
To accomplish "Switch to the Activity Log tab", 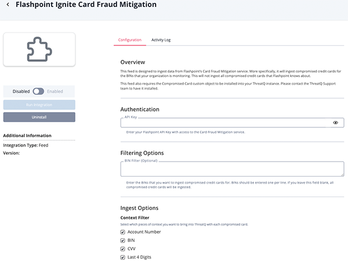I will (x=161, y=40).
